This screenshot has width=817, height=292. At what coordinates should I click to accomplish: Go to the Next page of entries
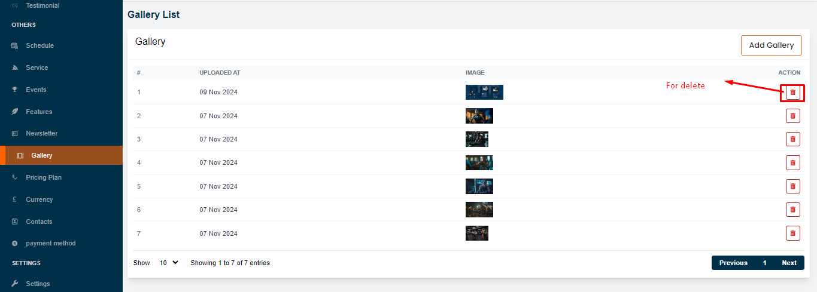pyautogui.click(x=789, y=263)
